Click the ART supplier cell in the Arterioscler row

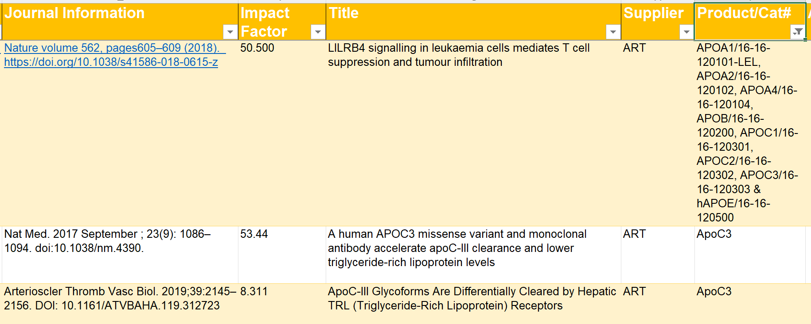[657, 303]
